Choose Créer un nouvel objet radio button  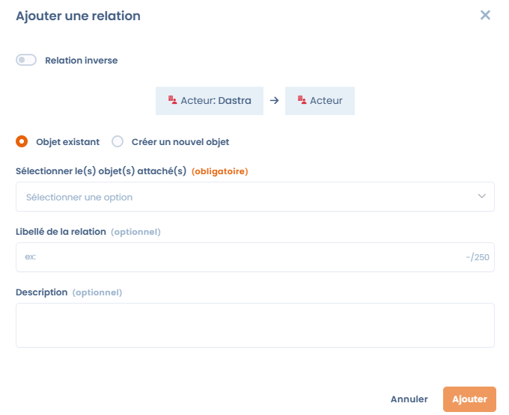(x=118, y=141)
